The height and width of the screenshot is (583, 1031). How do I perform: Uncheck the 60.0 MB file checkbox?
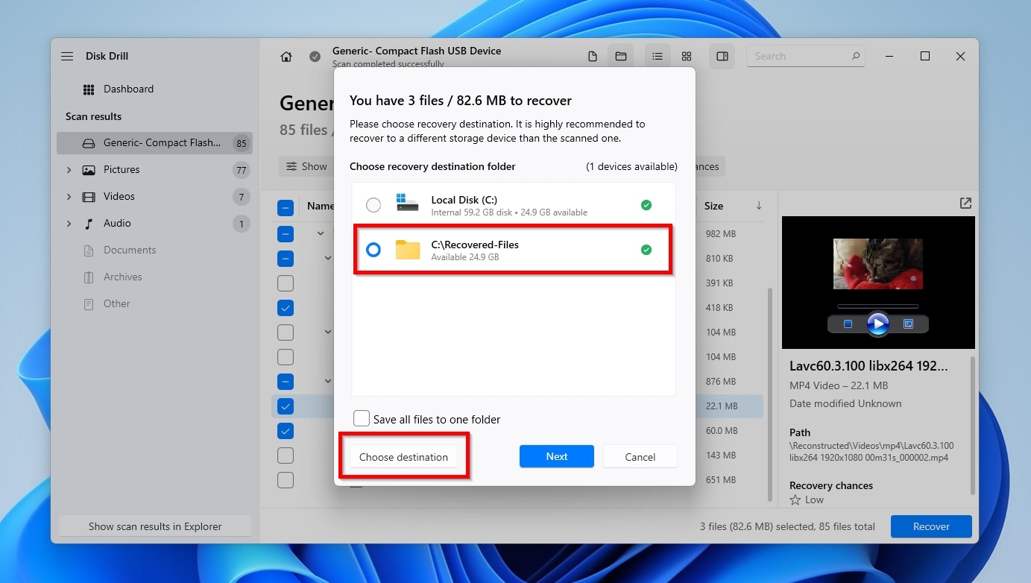tap(286, 431)
